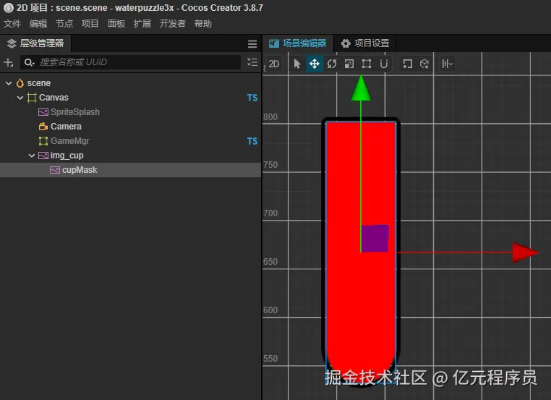This screenshot has width=551, height=400.
Task: Click the collapse all nodes icon
Action: tap(252, 62)
